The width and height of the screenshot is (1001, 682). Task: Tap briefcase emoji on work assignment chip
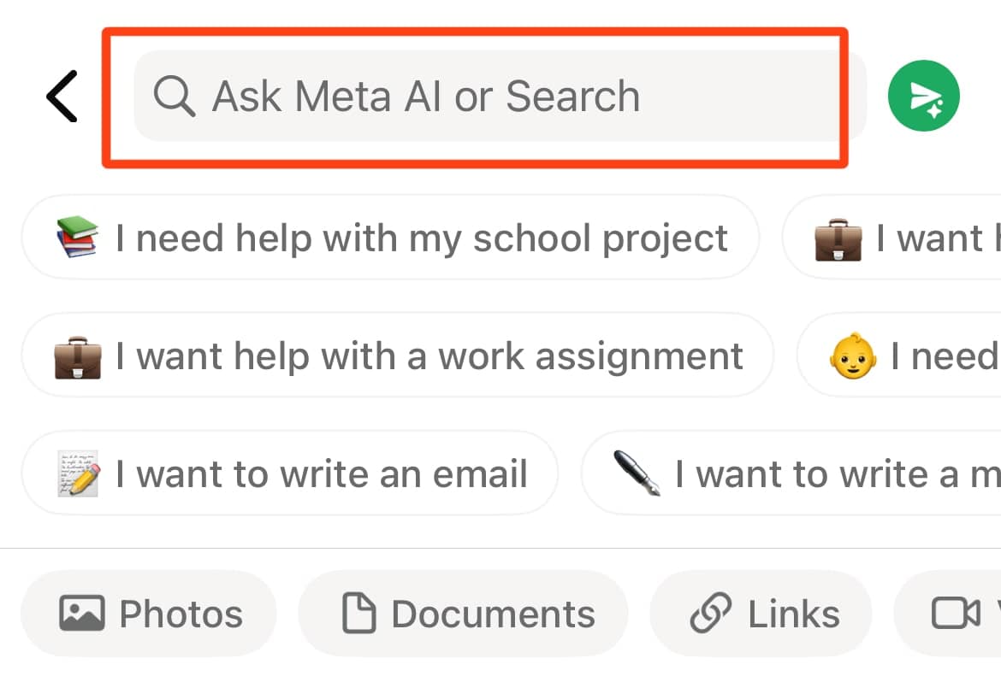(x=77, y=356)
